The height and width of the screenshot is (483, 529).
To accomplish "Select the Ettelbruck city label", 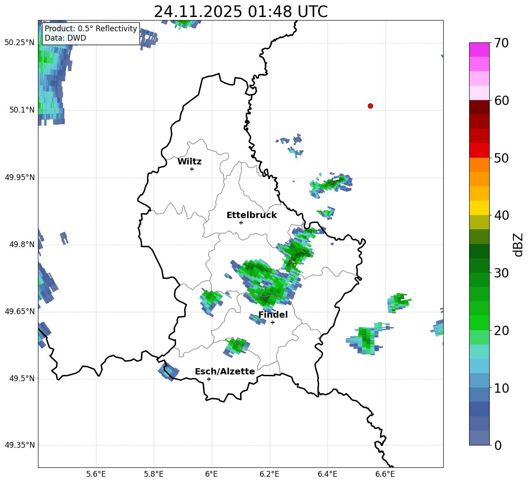I will 252,215.
